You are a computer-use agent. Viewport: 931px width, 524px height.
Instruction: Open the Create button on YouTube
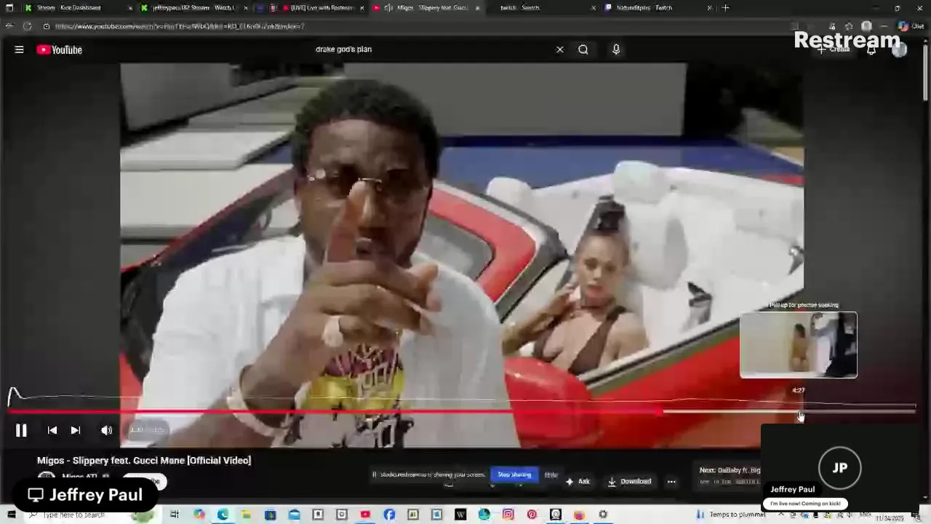click(x=834, y=49)
